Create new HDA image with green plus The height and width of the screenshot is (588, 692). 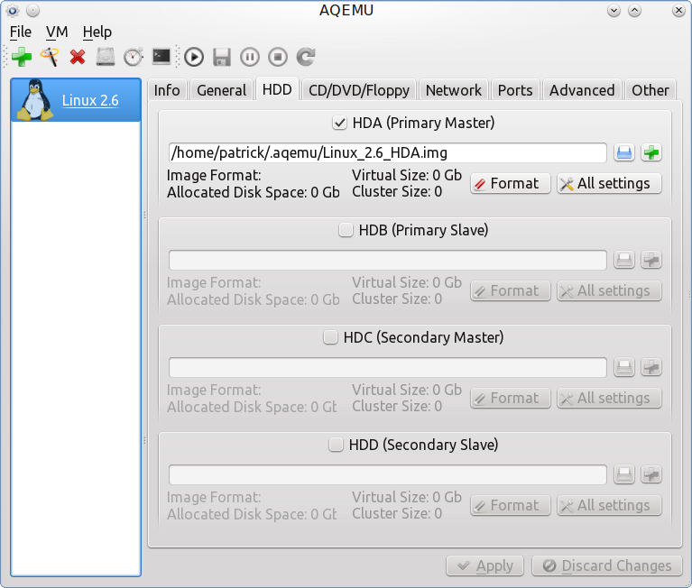(x=651, y=152)
